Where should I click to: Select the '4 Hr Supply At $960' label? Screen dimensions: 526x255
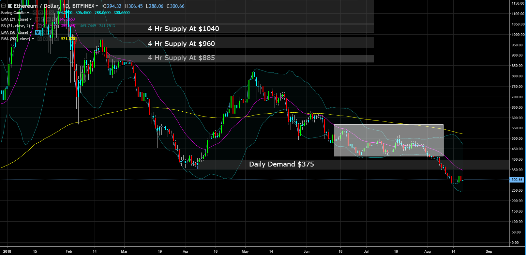coord(181,44)
